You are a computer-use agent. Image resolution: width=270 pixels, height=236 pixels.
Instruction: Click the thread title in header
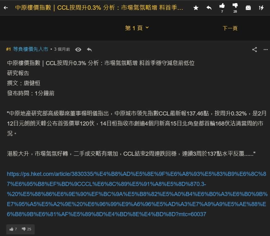(x=99, y=8)
